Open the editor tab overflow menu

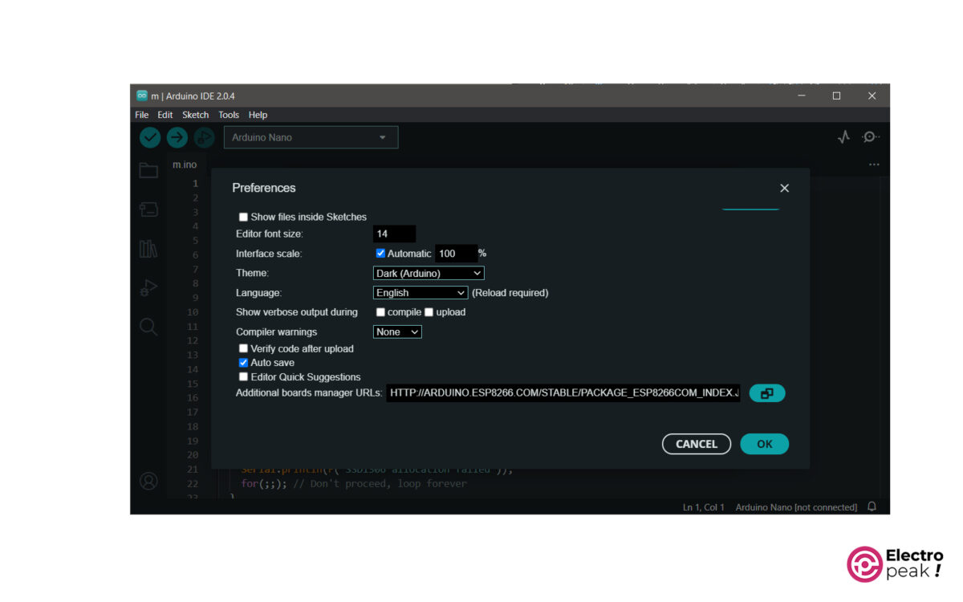click(874, 165)
